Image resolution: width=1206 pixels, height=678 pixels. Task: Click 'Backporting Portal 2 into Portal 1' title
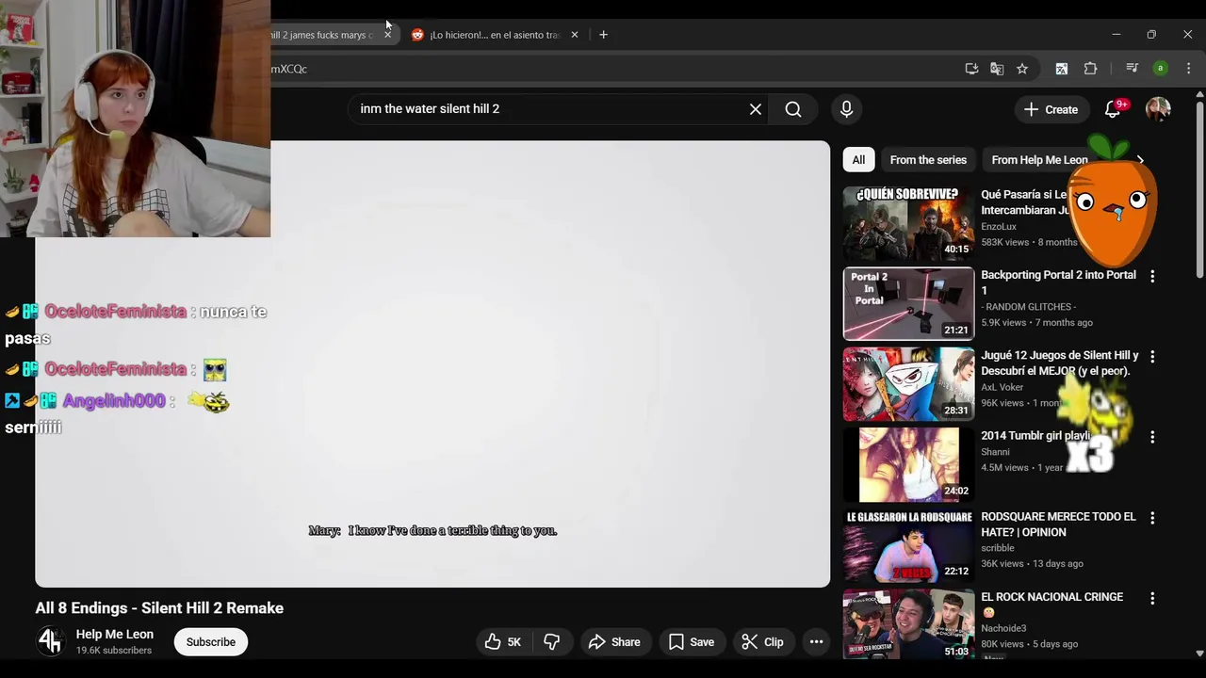[x=1059, y=282]
